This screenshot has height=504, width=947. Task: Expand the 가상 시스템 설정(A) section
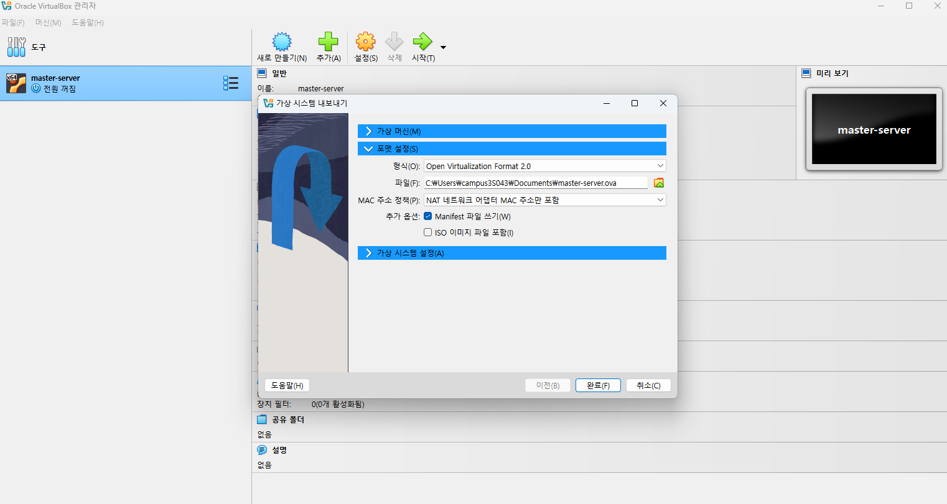(512, 253)
